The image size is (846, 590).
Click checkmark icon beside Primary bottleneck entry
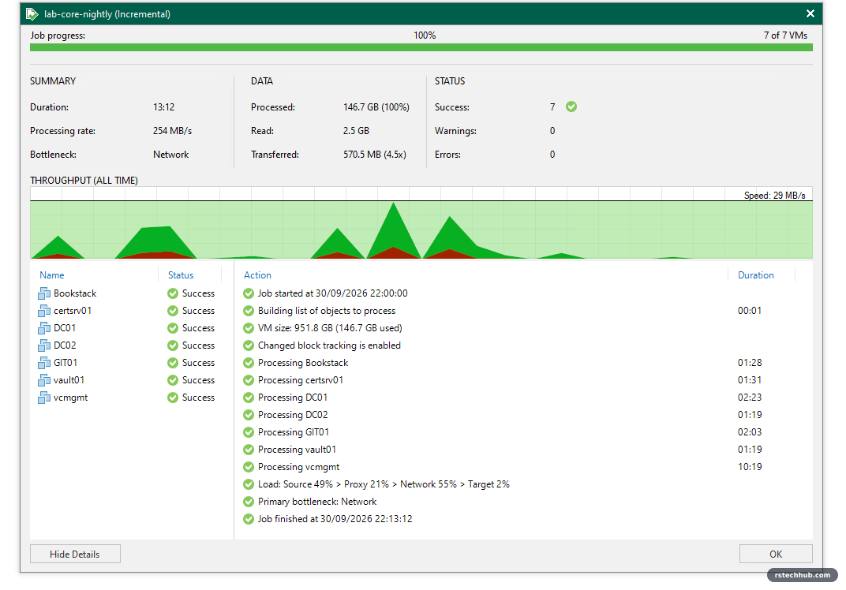point(248,502)
